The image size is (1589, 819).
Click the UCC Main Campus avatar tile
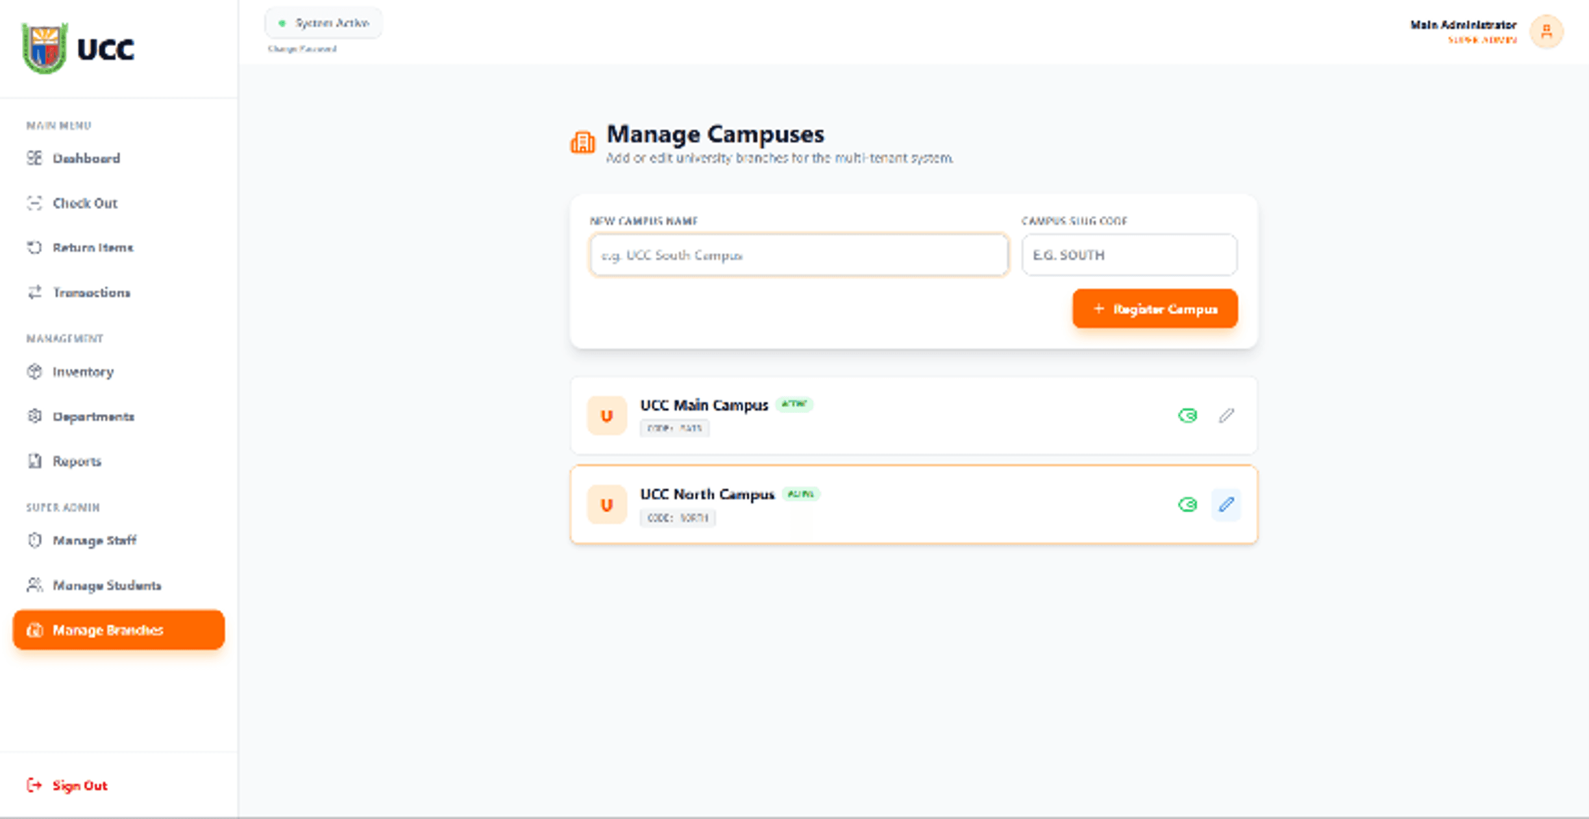pyautogui.click(x=607, y=415)
